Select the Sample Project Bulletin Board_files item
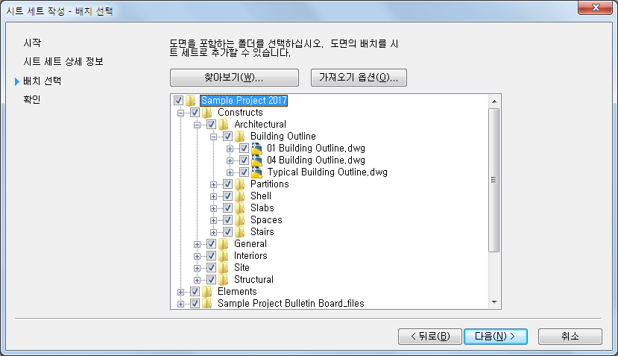 click(291, 304)
